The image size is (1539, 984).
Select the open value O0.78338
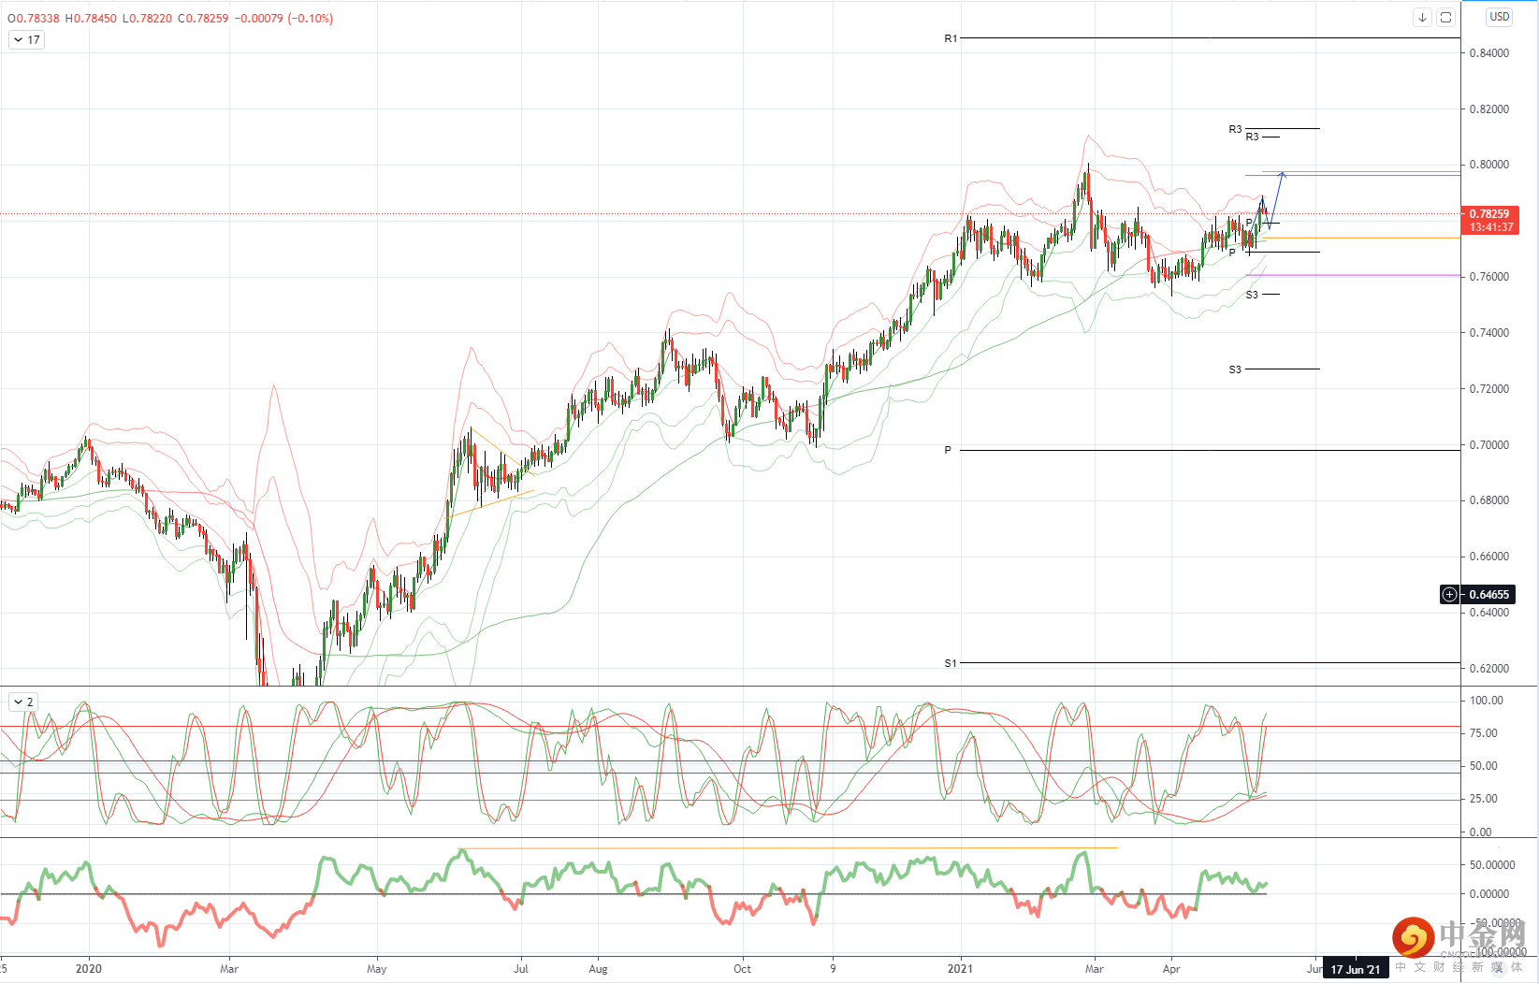point(34,19)
